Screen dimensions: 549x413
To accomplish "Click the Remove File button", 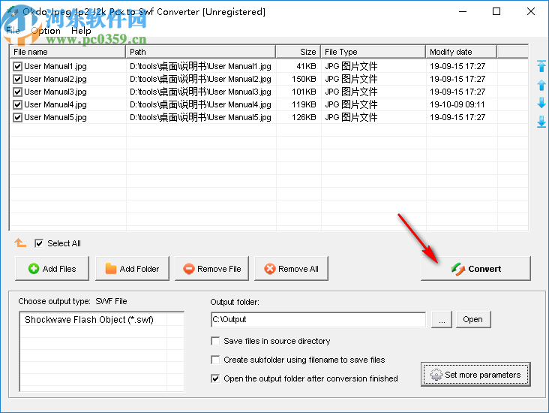I will [211, 269].
